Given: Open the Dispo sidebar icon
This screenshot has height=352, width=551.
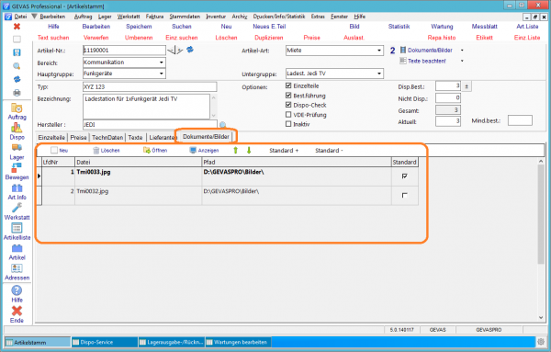Looking at the screenshot, I should pyautogui.click(x=17, y=131).
